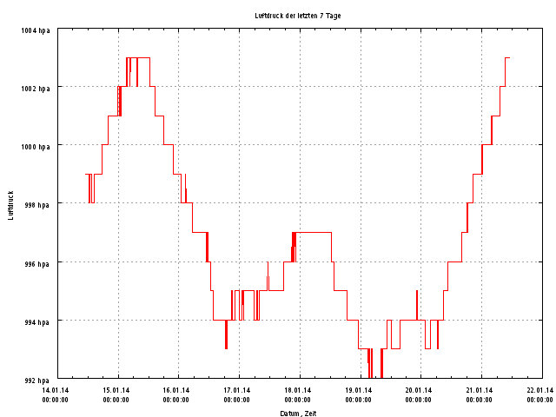Click the long 997 hpa plateau after 18.01.14

click(314, 232)
